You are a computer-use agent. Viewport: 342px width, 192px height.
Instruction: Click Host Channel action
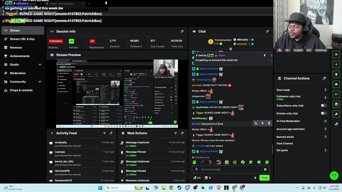[285, 143]
